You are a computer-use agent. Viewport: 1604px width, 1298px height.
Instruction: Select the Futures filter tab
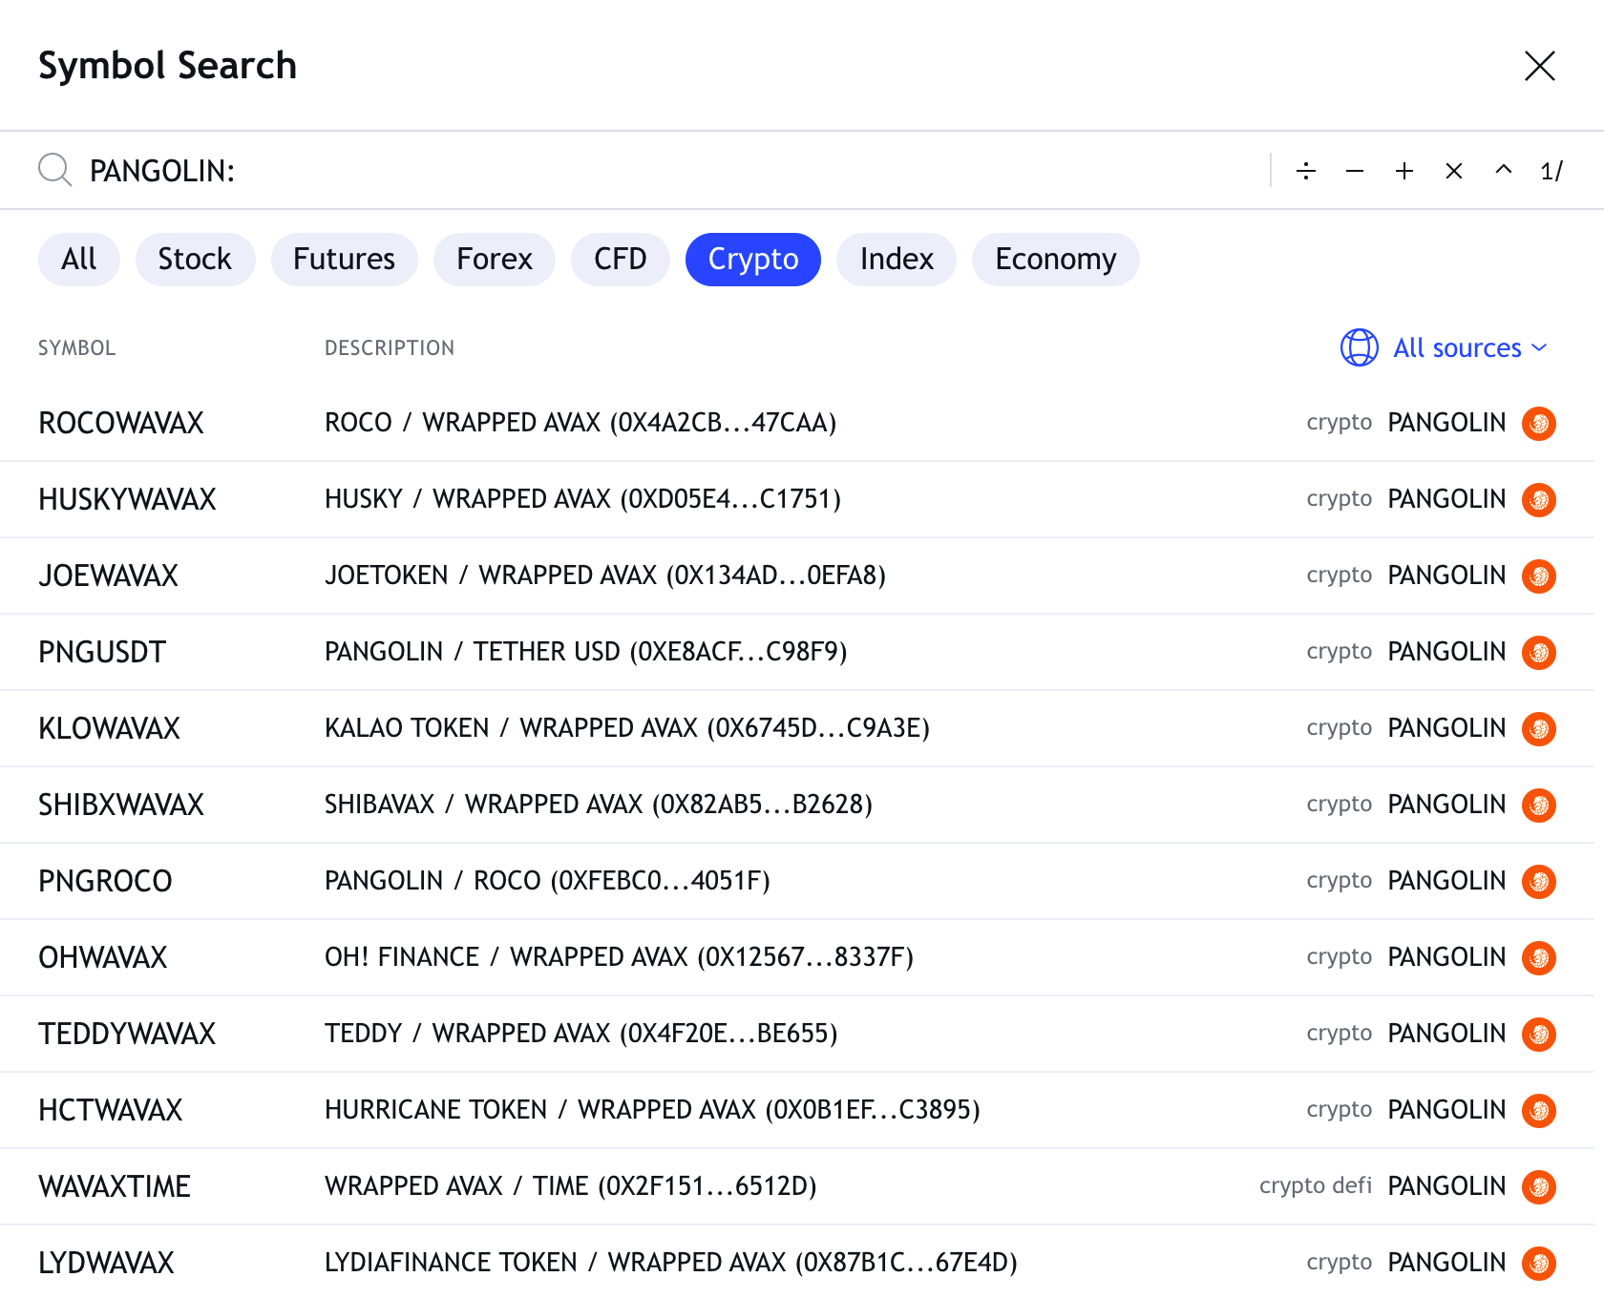(344, 259)
